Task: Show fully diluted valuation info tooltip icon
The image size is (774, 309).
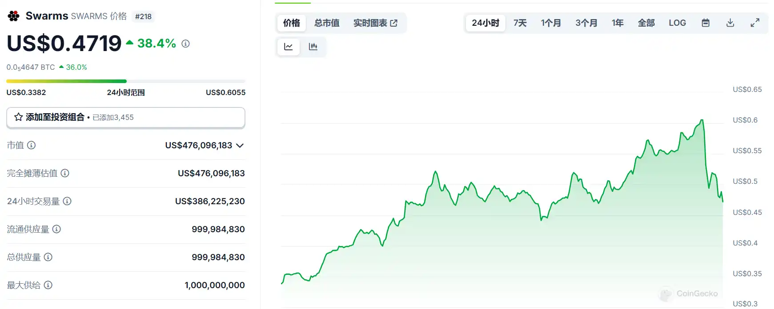Action: pyautogui.click(x=65, y=173)
